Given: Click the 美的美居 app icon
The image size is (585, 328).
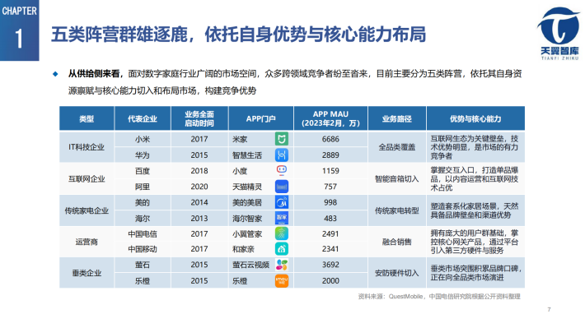Looking at the screenshot, I should click(282, 202).
